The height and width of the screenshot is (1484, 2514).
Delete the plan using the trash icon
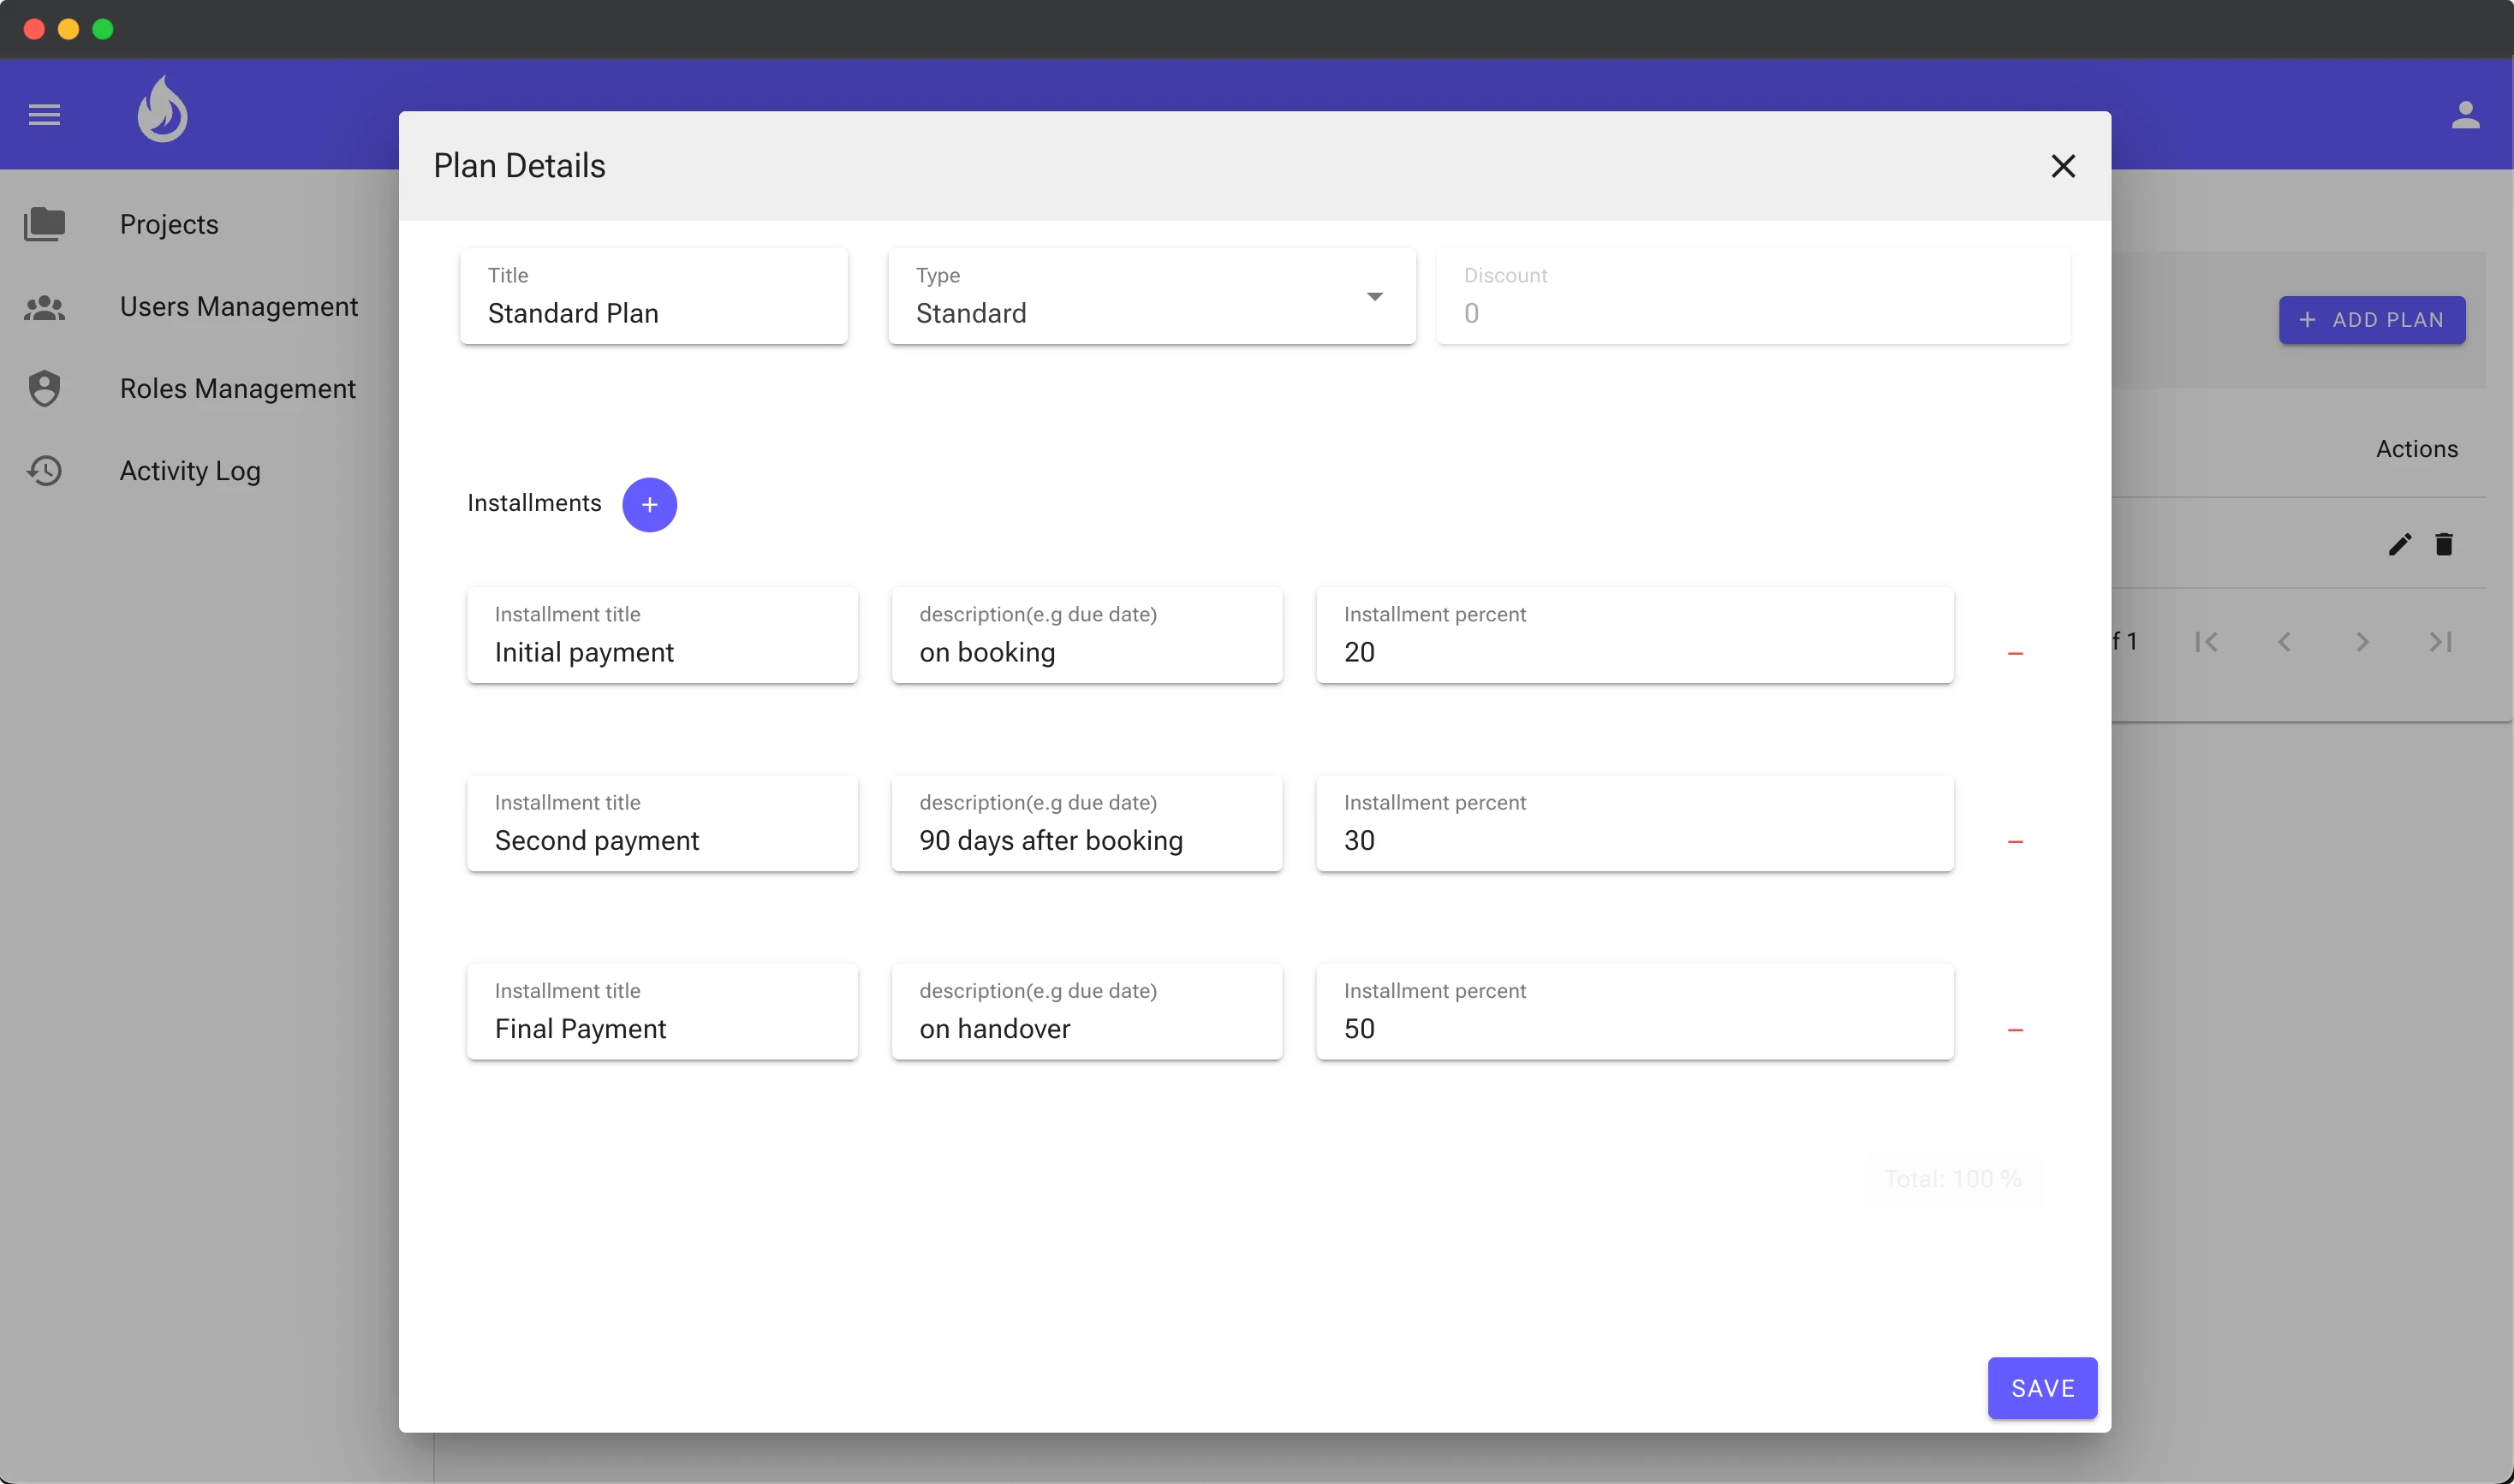tap(2444, 544)
